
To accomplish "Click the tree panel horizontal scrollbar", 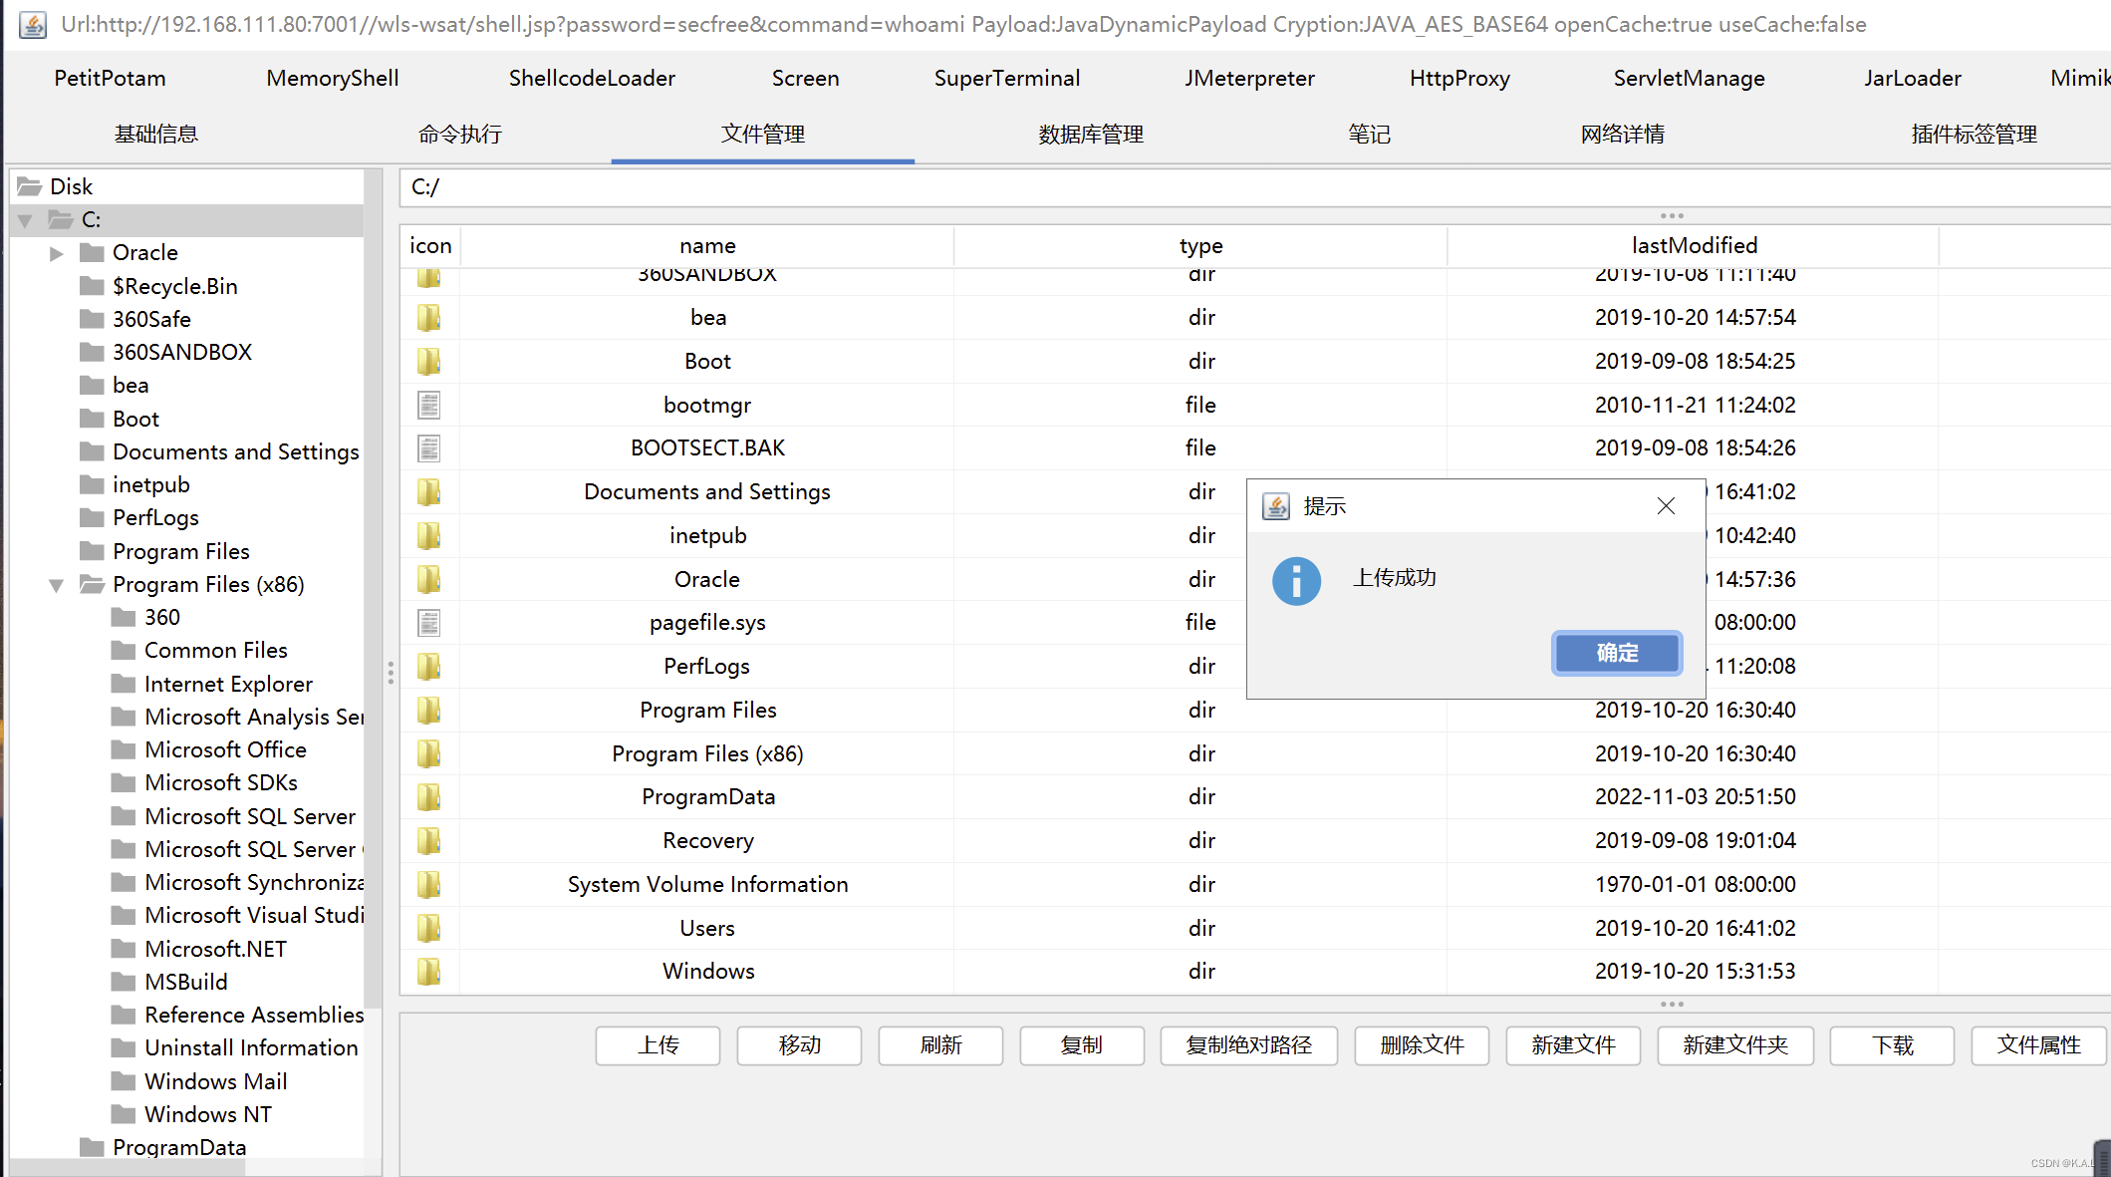I will pos(128,1167).
